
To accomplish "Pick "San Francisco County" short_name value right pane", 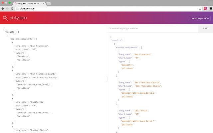I will 148,86.
